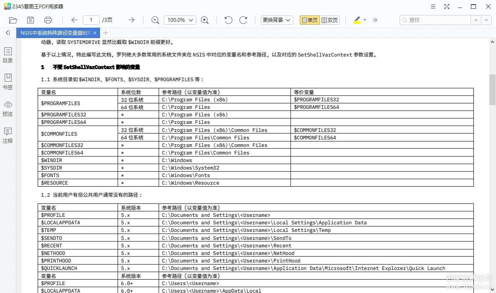Open the 100.0% zoom level dropdown
This screenshot has height=293, width=496.
pyautogui.click(x=180, y=20)
